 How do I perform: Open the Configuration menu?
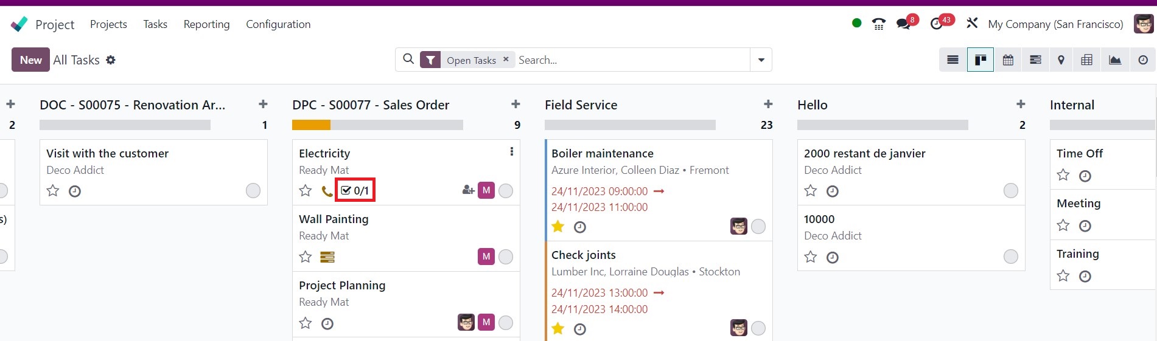(278, 24)
